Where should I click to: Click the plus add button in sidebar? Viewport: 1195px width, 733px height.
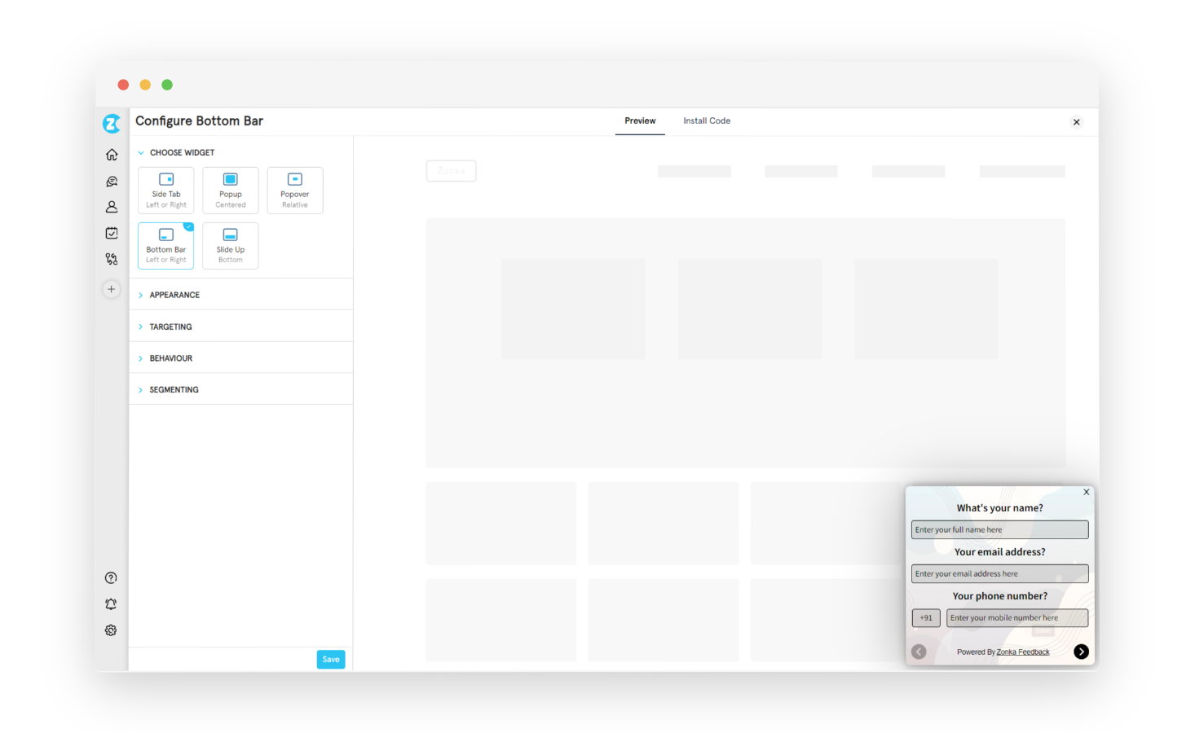point(112,289)
